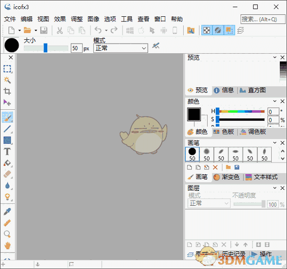
Task: Delete brush using the orange X icon
Action: pos(215,167)
